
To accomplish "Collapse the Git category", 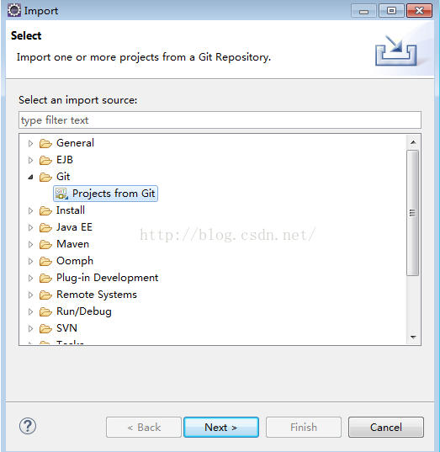I will [x=30, y=177].
